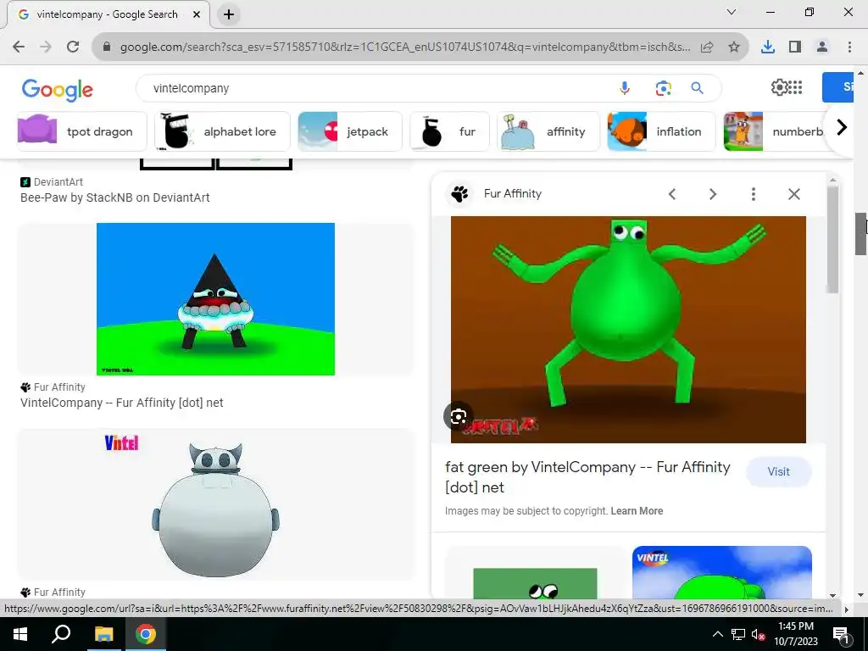Show more filter chips with arrow
Screen dimensions: 868x651
[x=842, y=128]
